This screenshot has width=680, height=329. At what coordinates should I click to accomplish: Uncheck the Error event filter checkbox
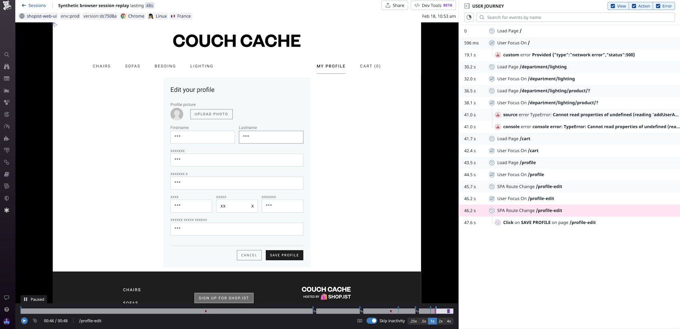[658, 6]
